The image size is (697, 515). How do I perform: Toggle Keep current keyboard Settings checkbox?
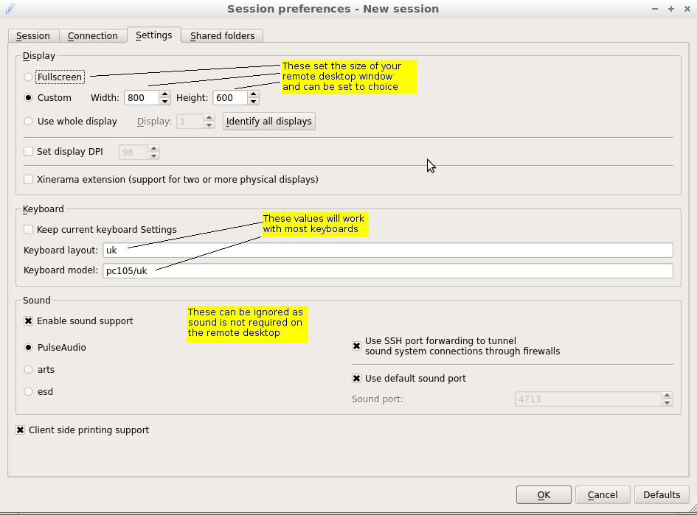point(29,230)
